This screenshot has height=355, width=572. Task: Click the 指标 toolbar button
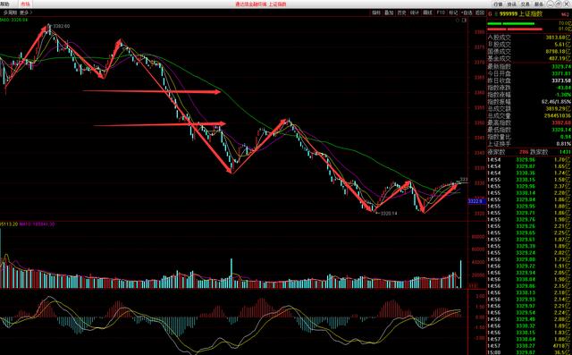(376, 13)
